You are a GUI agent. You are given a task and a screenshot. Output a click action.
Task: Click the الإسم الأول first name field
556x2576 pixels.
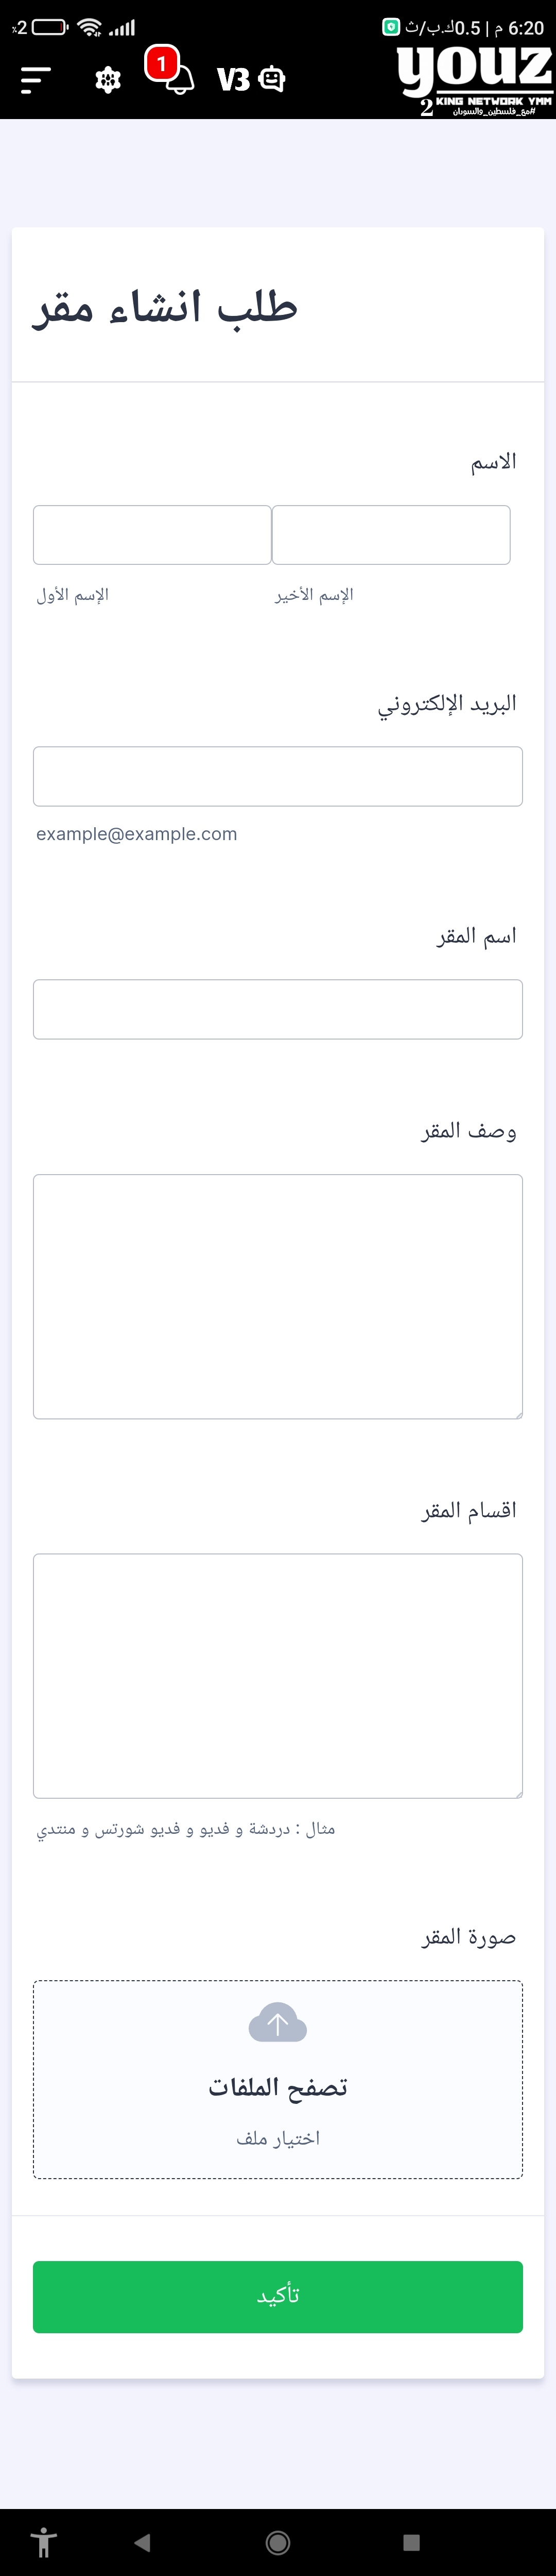152,535
